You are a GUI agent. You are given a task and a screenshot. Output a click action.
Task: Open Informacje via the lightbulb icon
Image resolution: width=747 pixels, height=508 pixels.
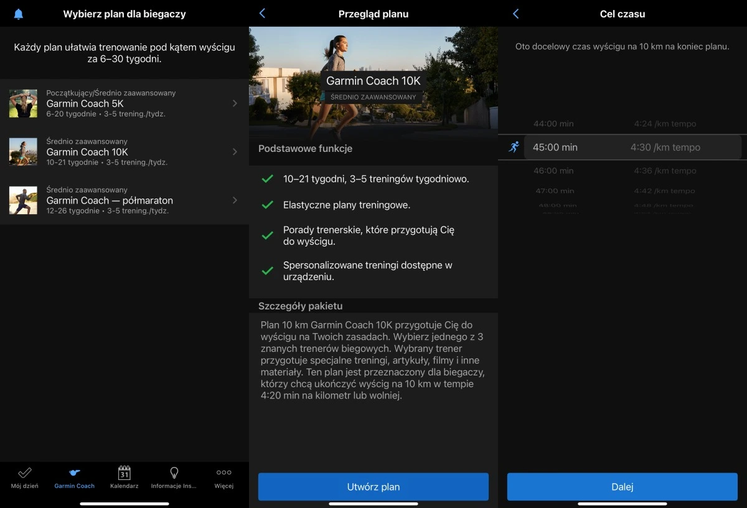coord(173,473)
